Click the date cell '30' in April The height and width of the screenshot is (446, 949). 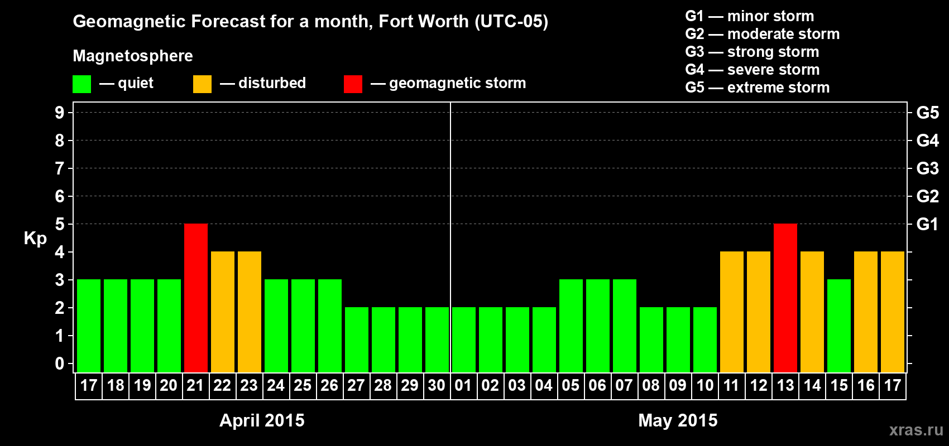[437, 386]
